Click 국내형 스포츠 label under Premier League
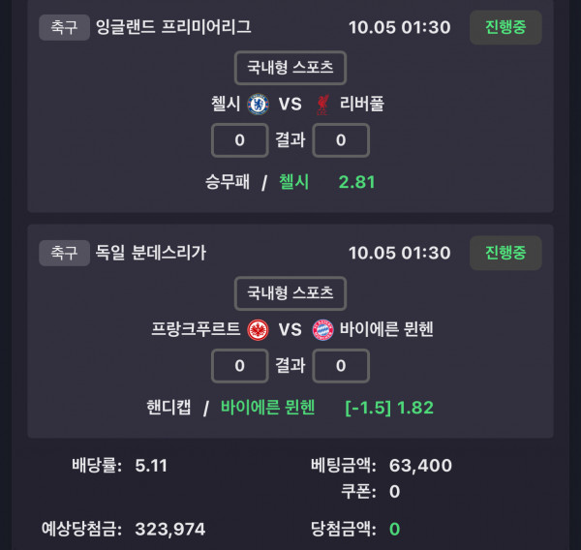This screenshot has height=550, width=581. [290, 68]
